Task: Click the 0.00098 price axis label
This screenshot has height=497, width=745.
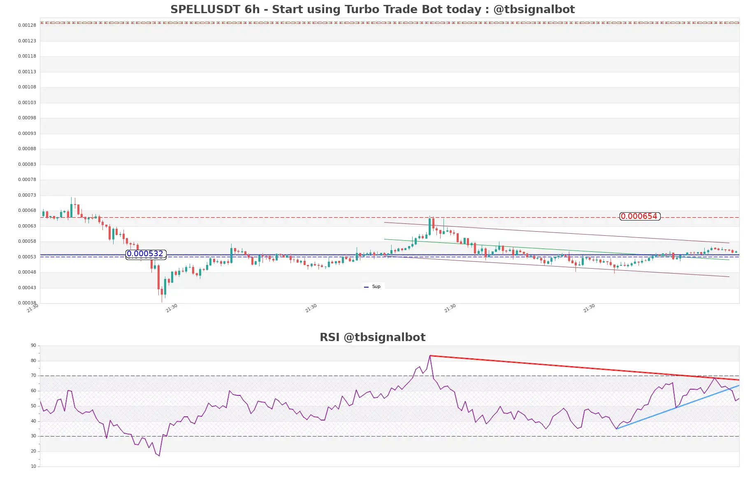Action: [x=27, y=118]
